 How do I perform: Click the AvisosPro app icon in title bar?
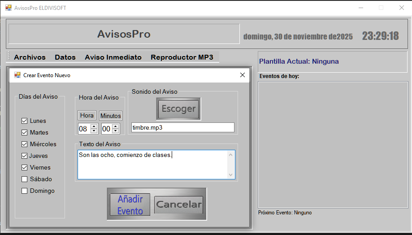8,8
